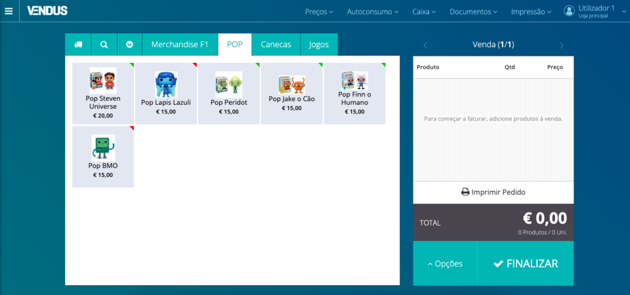
Task: Click the user avatar icon
Action: tap(569, 11)
